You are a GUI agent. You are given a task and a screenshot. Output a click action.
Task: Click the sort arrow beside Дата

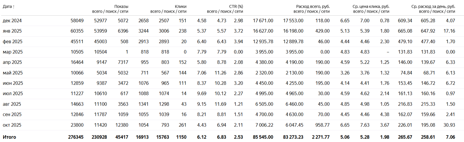[x=13, y=7]
